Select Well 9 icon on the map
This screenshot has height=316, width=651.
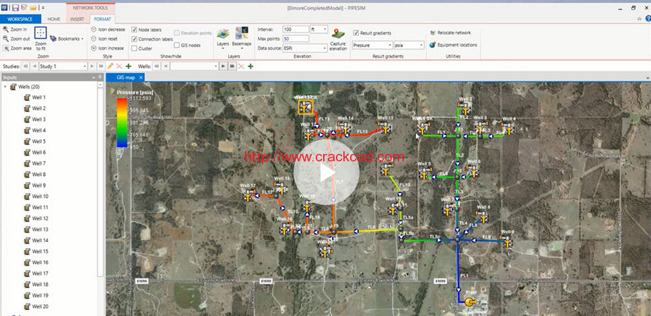click(x=508, y=242)
